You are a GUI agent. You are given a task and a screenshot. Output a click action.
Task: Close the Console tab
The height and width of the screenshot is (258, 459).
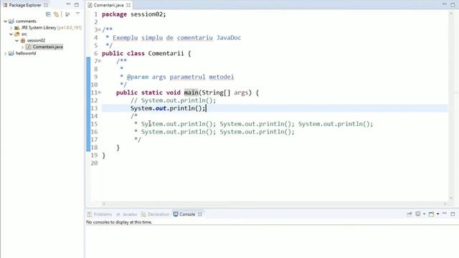(200, 214)
